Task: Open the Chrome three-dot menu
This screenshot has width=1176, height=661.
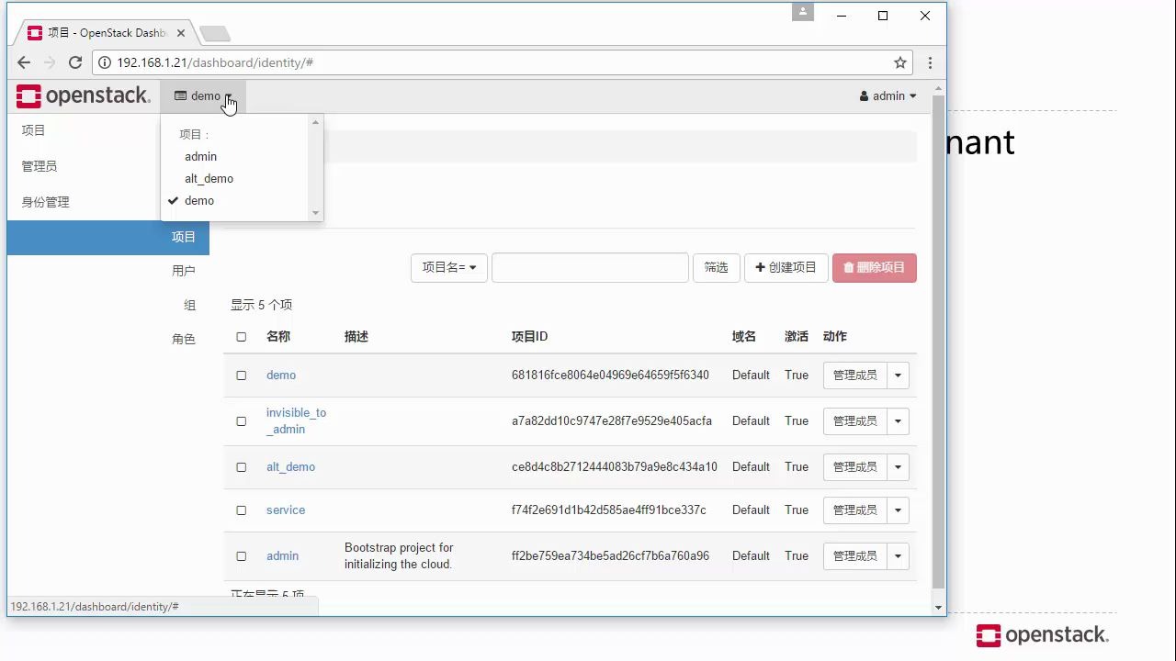Action: pyautogui.click(x=930, y=62)
